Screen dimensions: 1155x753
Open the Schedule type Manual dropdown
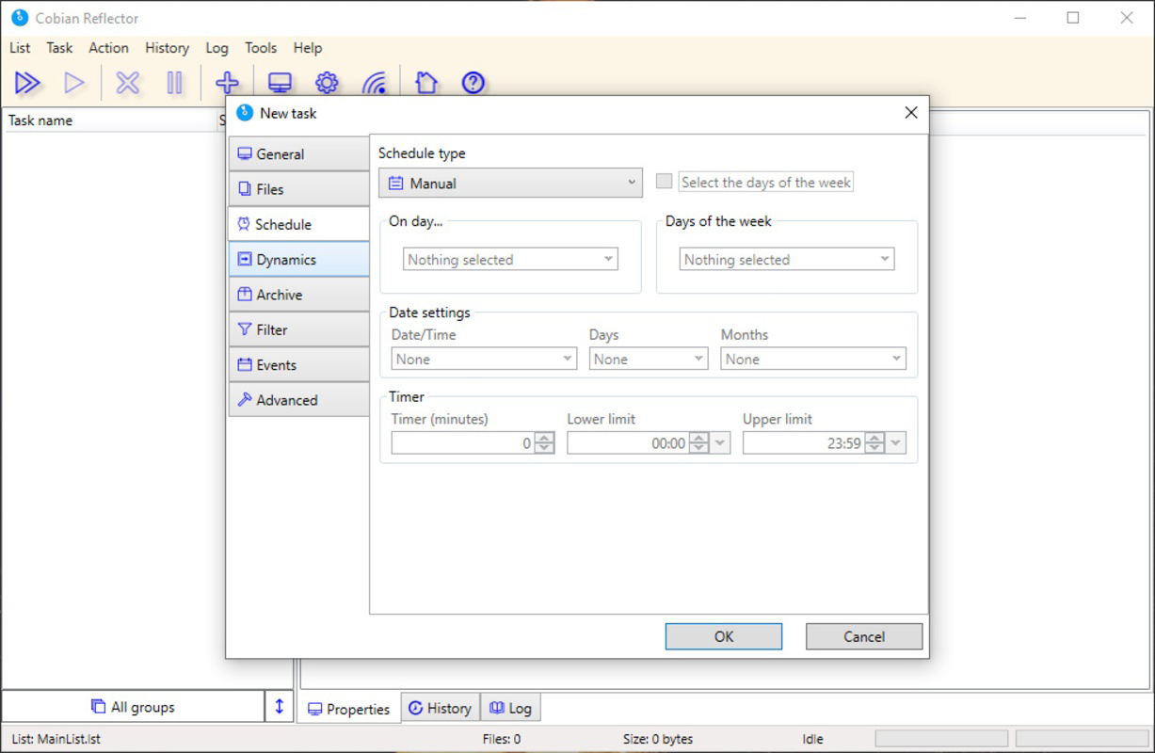510,184
